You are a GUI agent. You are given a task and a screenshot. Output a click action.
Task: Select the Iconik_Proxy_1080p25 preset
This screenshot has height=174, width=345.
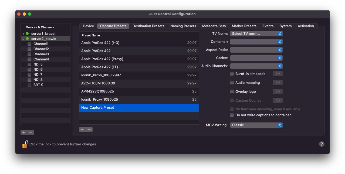click(139, 100)
